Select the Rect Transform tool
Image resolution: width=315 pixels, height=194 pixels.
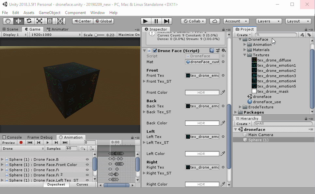50,21
